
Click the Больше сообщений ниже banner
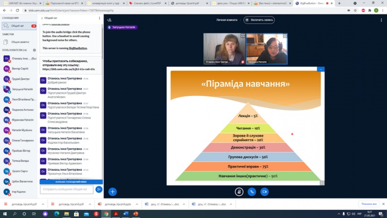pos(71,182)
